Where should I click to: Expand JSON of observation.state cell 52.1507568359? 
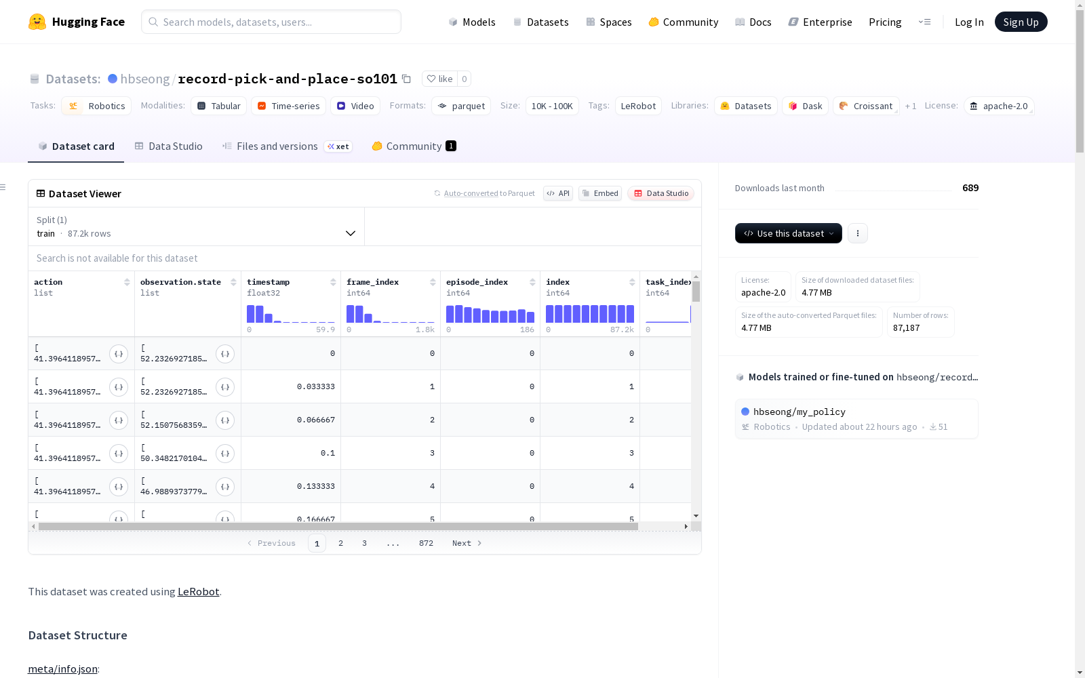pos(225,420)
